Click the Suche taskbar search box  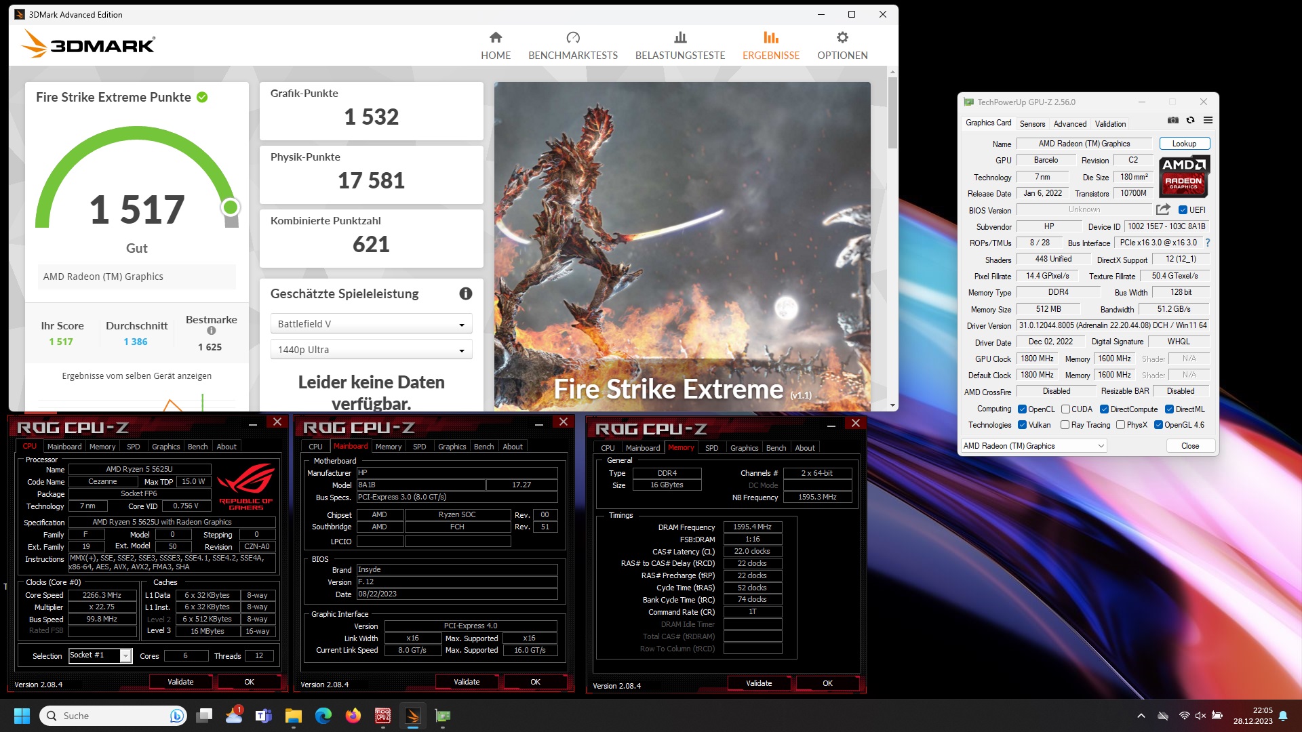click(113, 716)
